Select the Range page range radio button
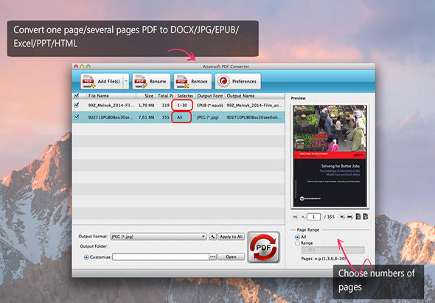Viewport: 435px width, 303px height. point(297,243)
